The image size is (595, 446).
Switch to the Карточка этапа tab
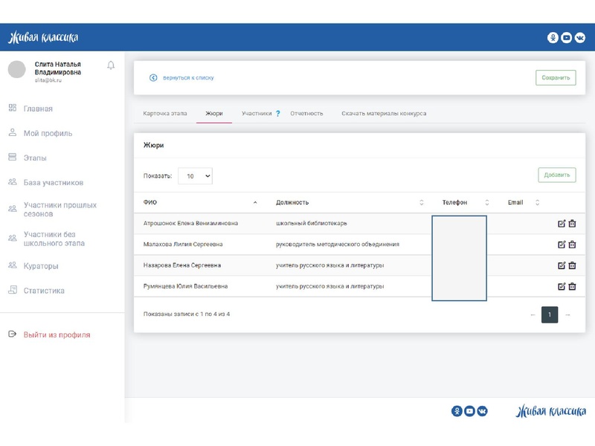click(164, 114)
